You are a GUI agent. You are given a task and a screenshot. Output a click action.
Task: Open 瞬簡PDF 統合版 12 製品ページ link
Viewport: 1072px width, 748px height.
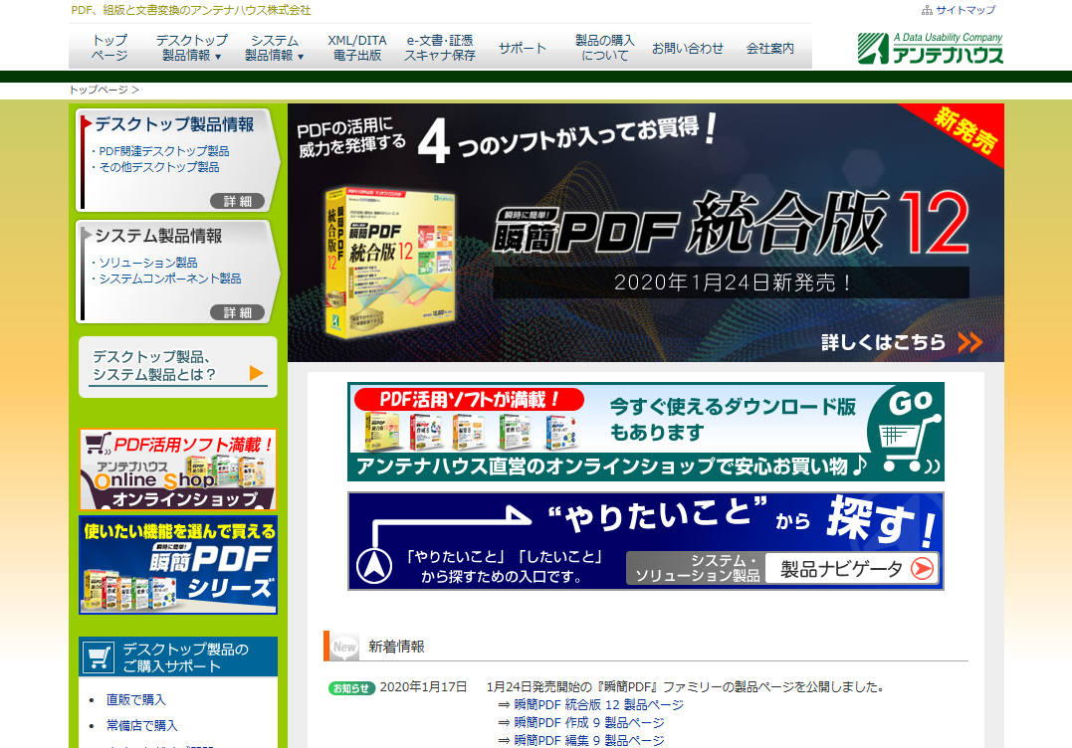coord(599,704)
